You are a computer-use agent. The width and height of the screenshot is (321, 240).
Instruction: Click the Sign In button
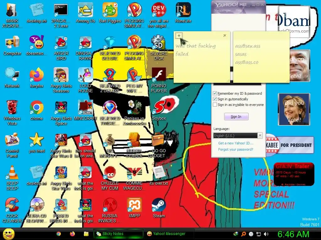click(236, 117)
